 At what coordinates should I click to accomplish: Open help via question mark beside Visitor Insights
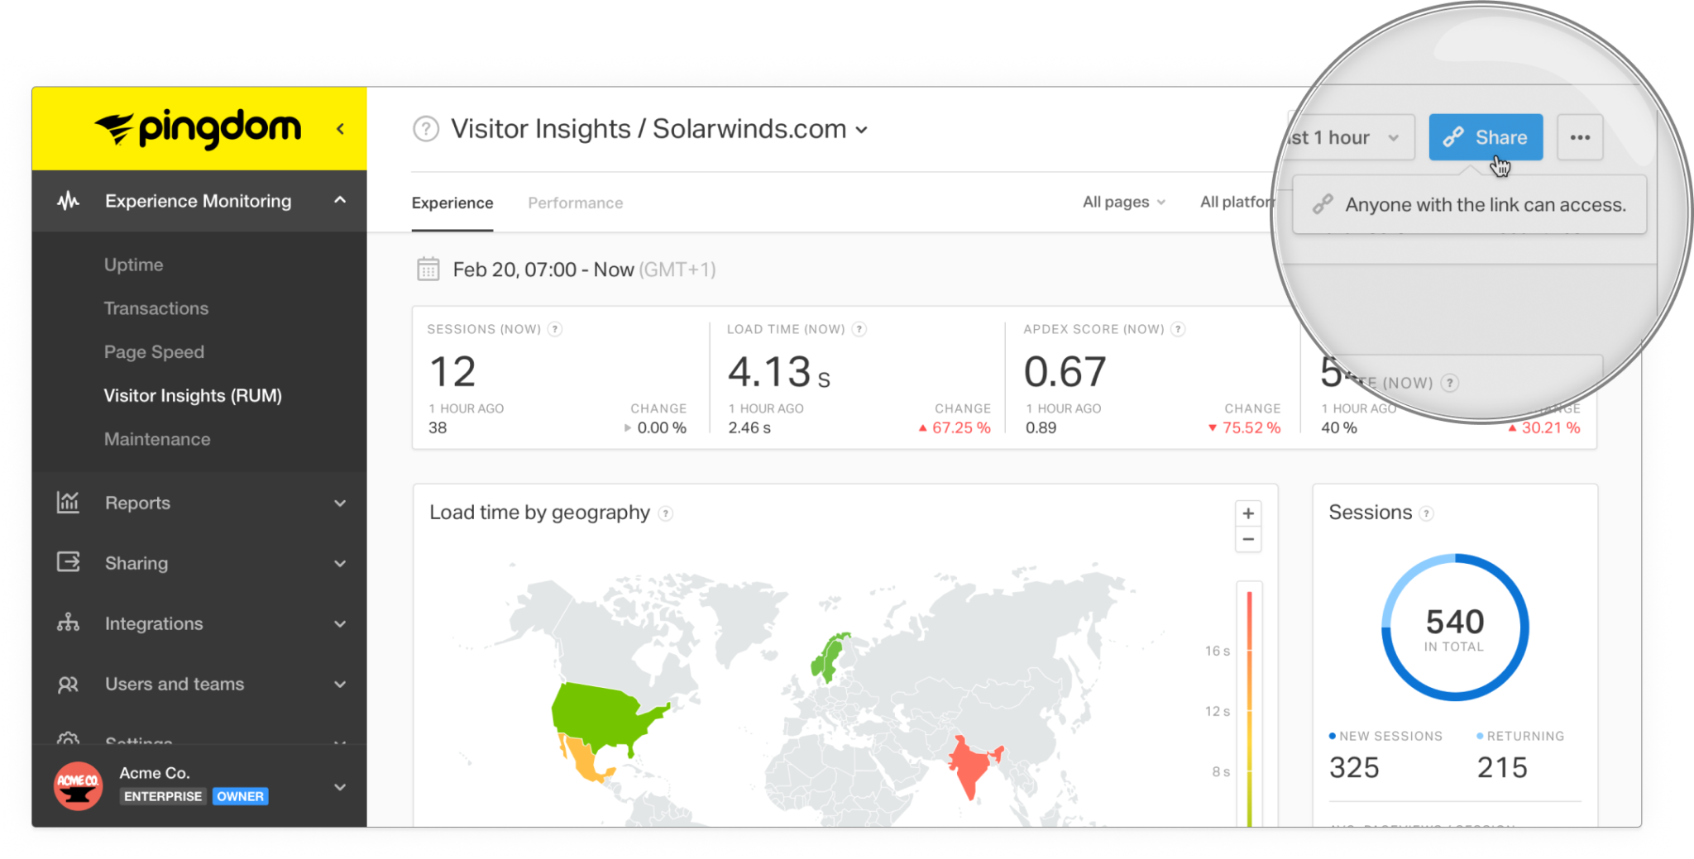click(x=425, y=129)
